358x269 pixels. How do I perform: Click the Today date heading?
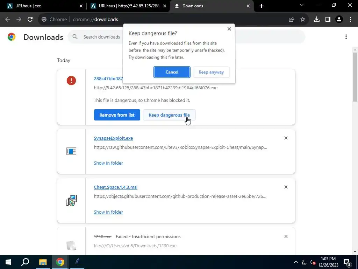(x=64, y=60)
